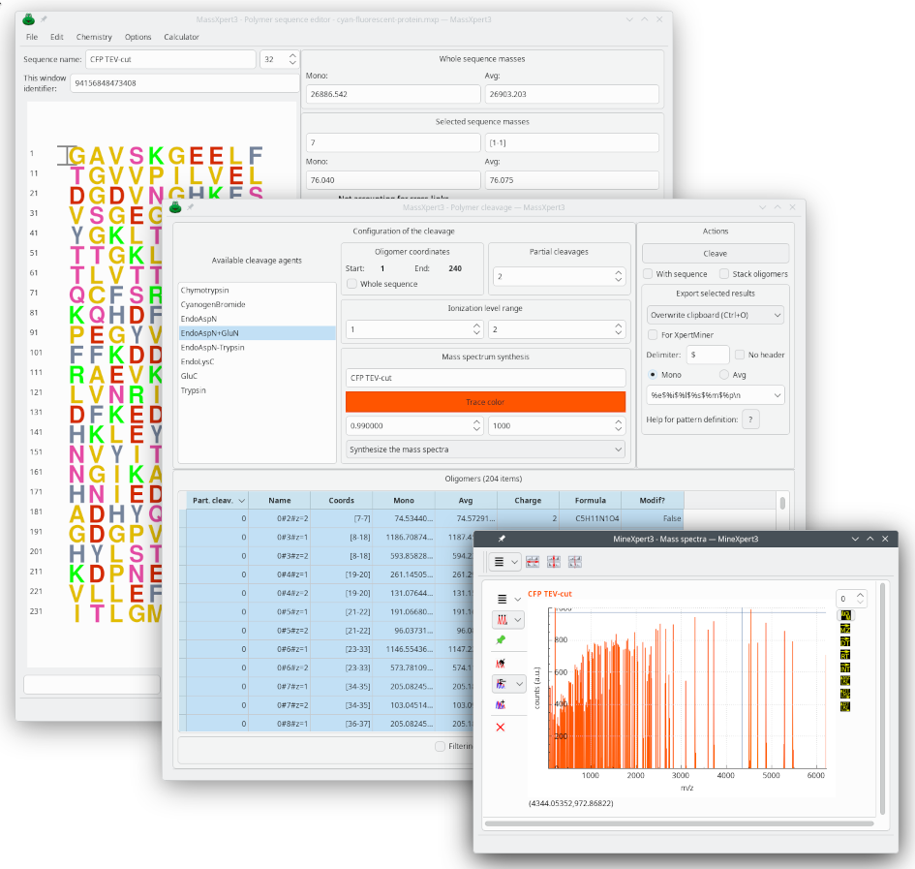This screenshot has width=915, height=869.
Task: Open the Chemistry menu
Action: pyautogui.click(x=94, y=37)
